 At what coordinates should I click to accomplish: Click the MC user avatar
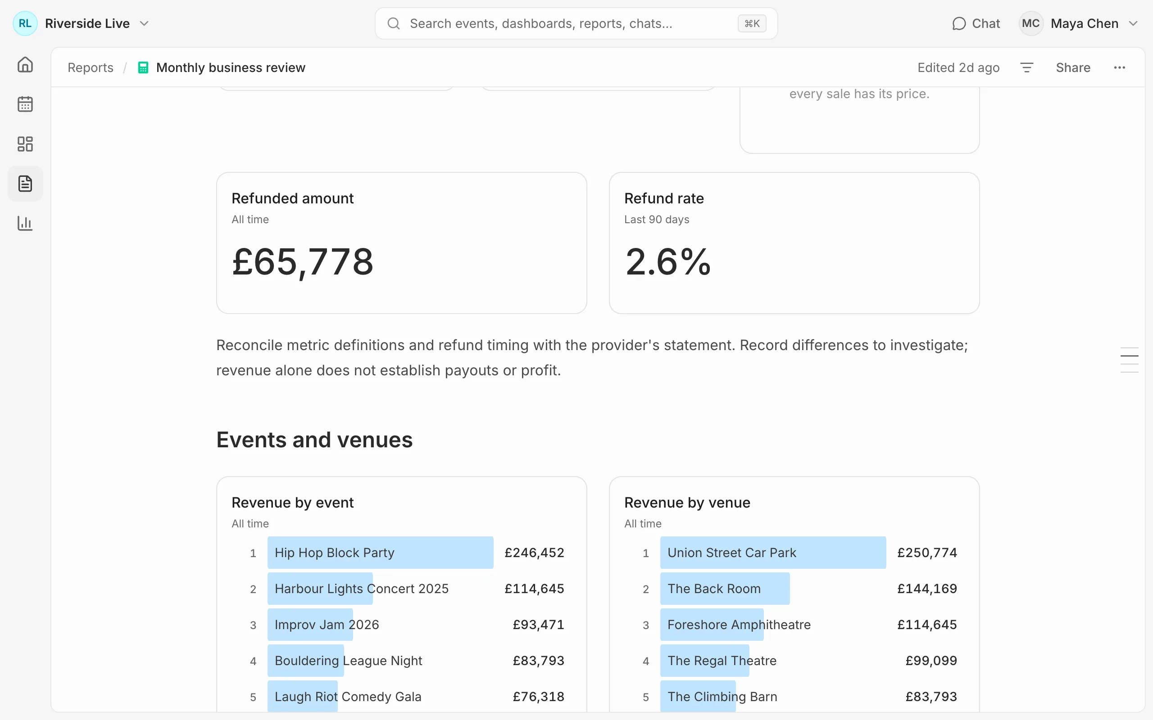pos(1030,23)
